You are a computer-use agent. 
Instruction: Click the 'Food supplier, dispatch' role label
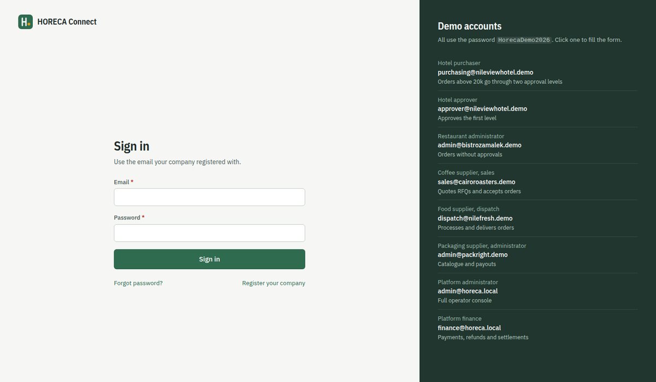(x=468, y=209)
